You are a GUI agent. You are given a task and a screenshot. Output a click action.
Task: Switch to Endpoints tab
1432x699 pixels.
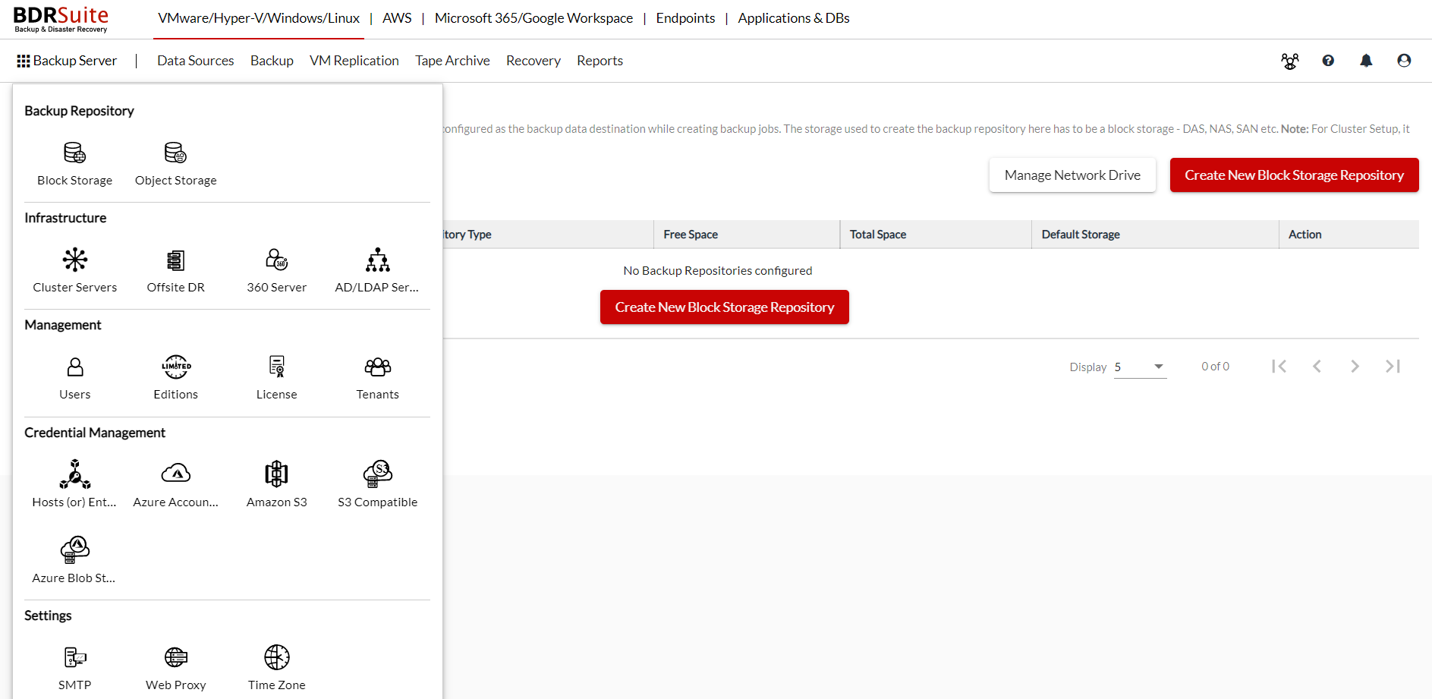point(685,18)
